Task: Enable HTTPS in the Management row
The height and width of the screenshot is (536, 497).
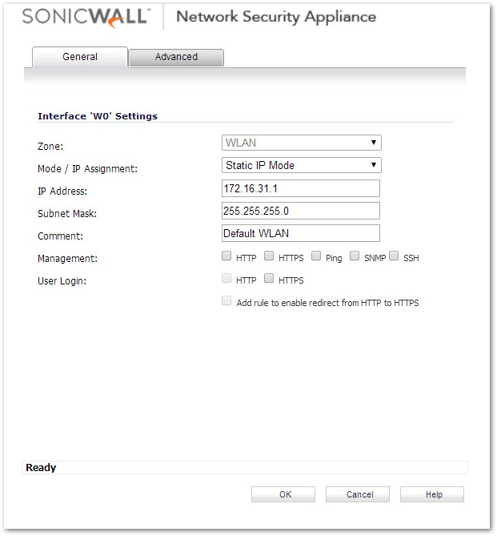Action: [x=269, y=256]
